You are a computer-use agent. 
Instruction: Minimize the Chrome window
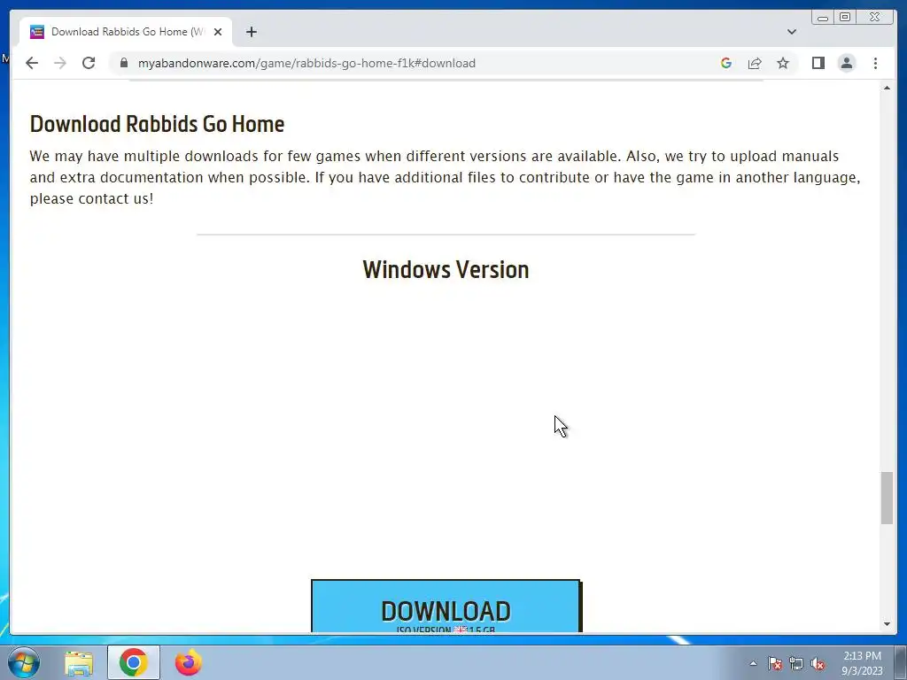pyautogui.click(x=823, y=18)
